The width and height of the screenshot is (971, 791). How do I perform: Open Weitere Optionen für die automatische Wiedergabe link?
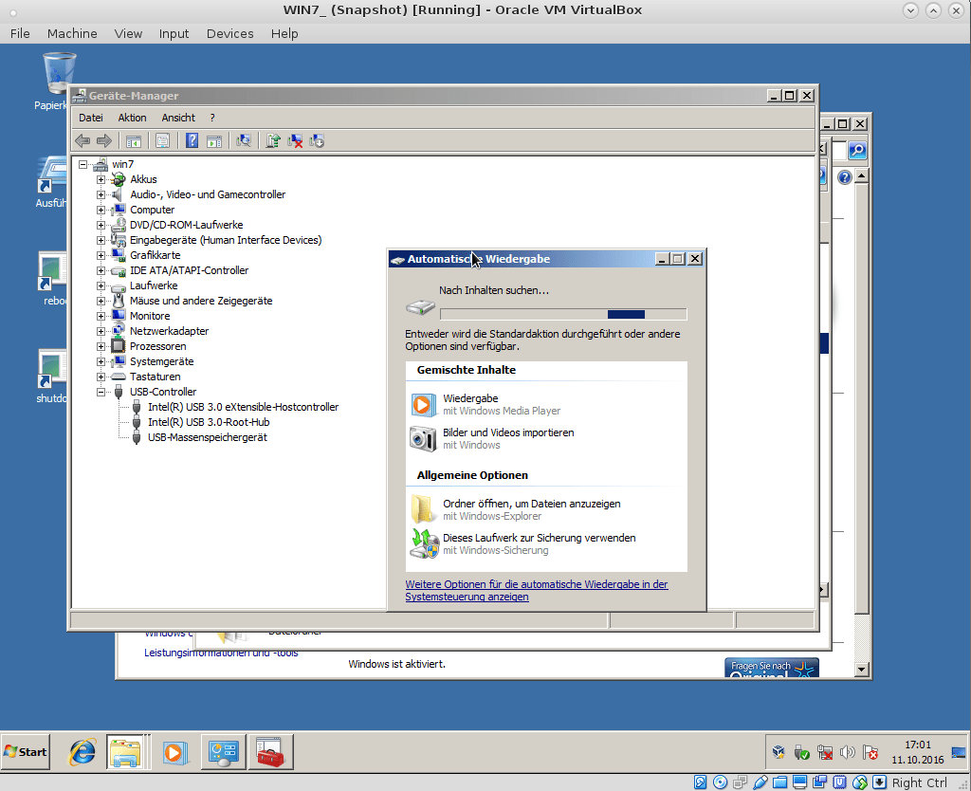click(x=537, y=590)
